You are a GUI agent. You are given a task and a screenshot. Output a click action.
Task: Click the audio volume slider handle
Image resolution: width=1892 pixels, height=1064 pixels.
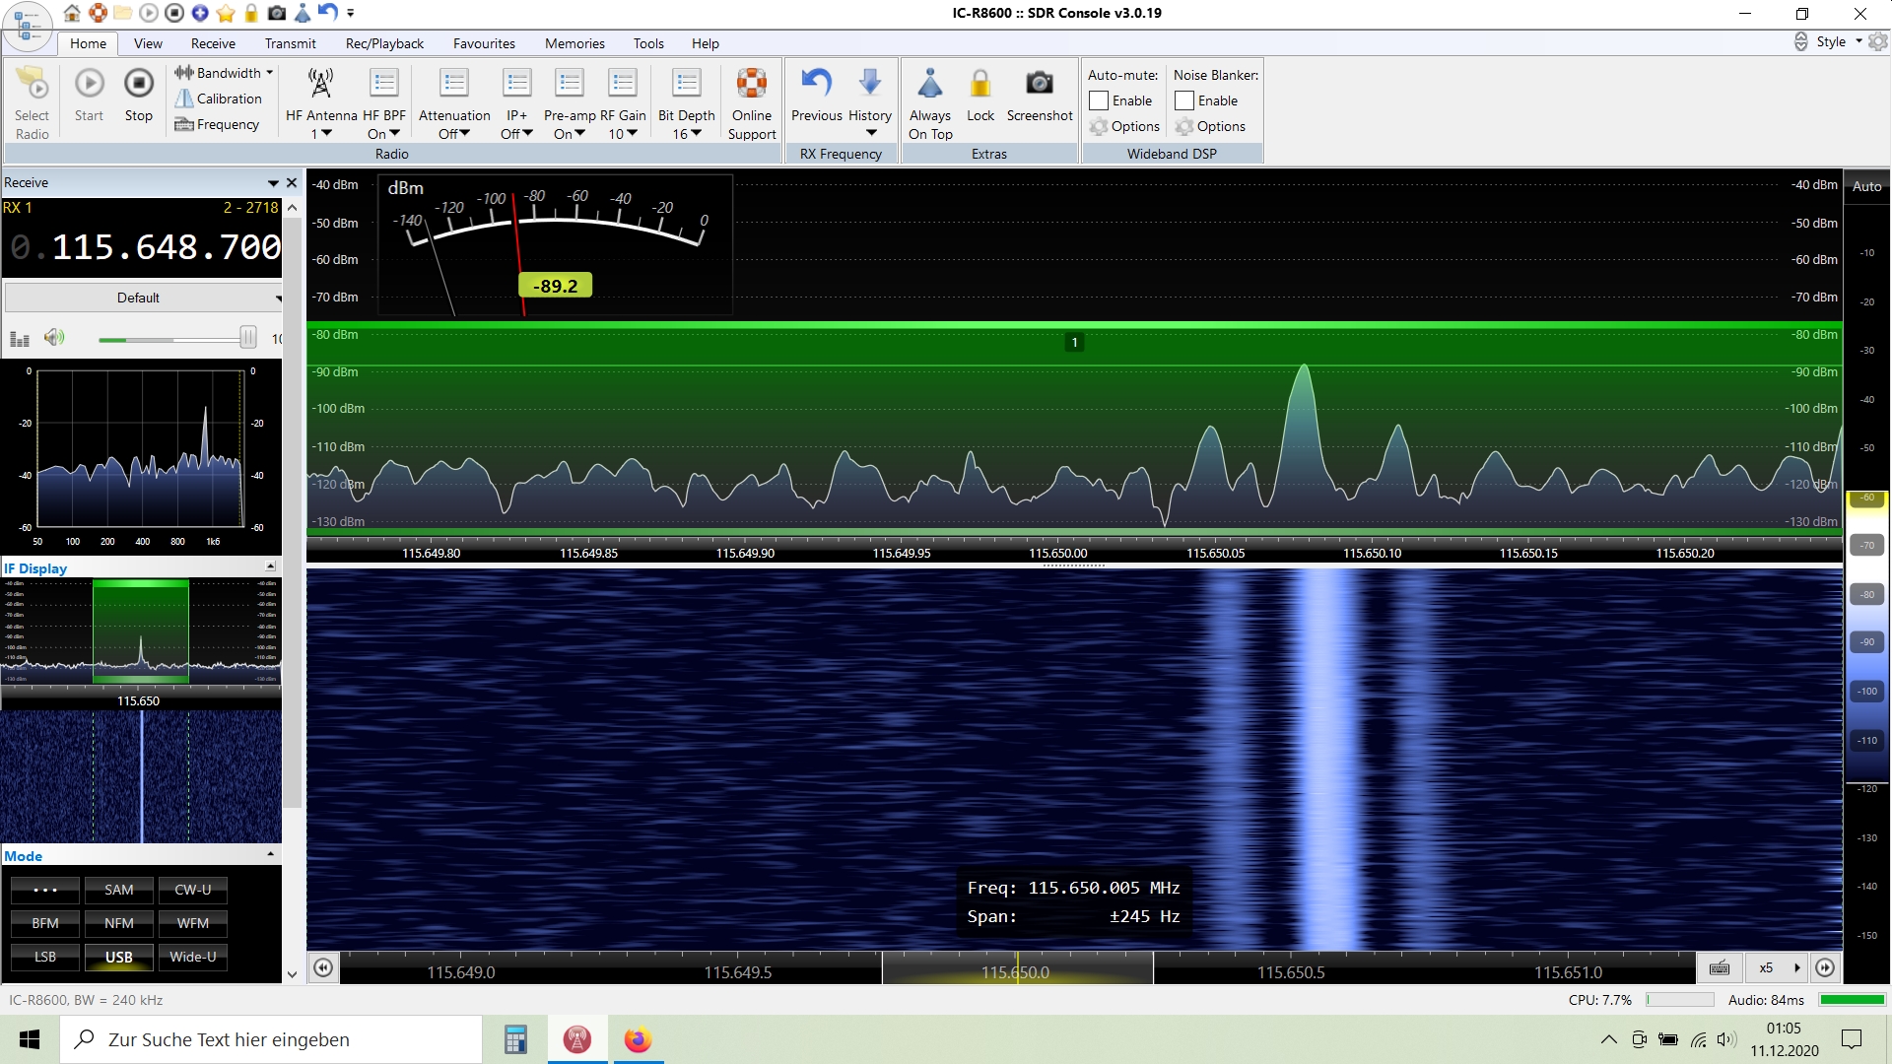click(248, 338)
